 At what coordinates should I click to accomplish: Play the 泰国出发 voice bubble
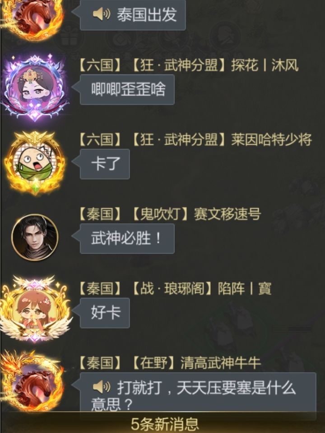click(133, 15)
